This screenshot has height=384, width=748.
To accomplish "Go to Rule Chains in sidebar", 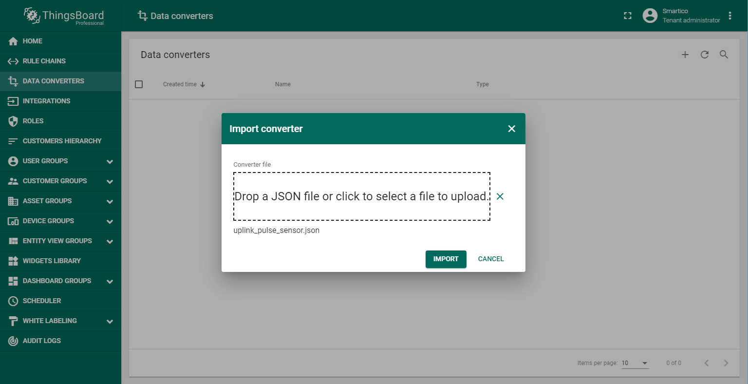I will 44,61.
